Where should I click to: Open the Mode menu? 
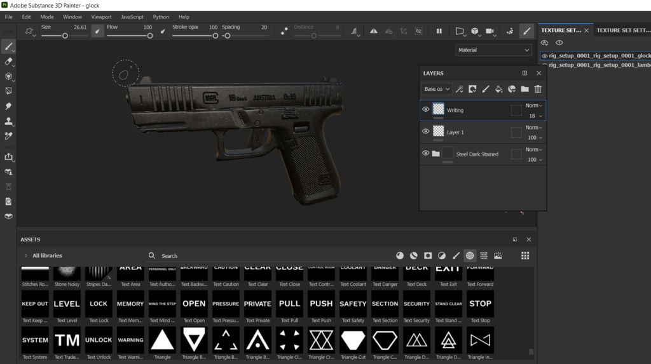point(47,17)
